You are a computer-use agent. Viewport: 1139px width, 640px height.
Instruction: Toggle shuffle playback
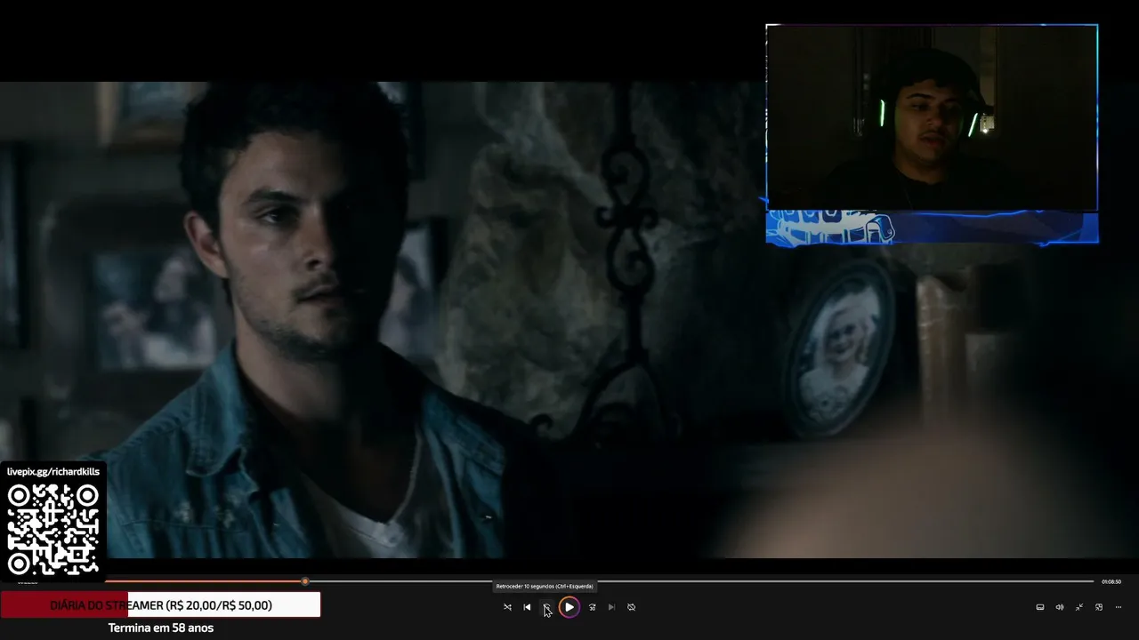[507, 607]
